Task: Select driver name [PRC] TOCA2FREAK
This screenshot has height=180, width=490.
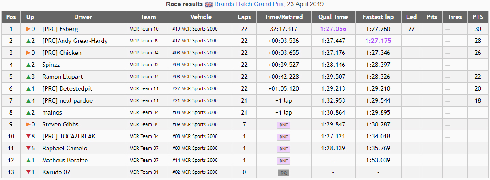Action: coord(69,136)
